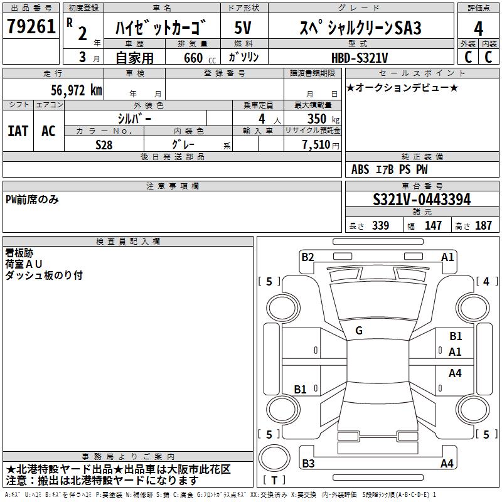This screenshot has width=502, height=502.
Task: Click inspector note 看板跡
Action: tap(19, 253)
